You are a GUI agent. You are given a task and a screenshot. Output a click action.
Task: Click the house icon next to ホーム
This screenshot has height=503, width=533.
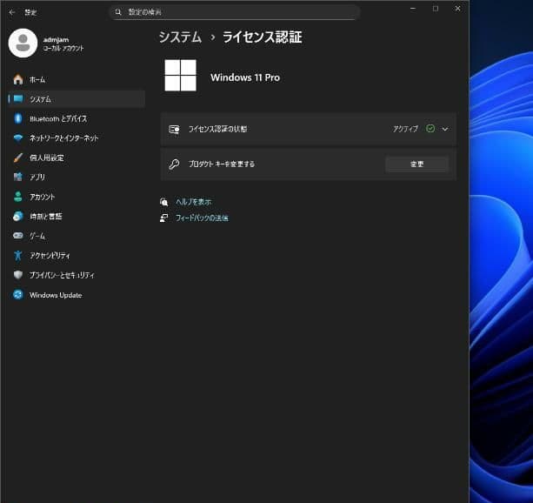[x=18, y=80]
